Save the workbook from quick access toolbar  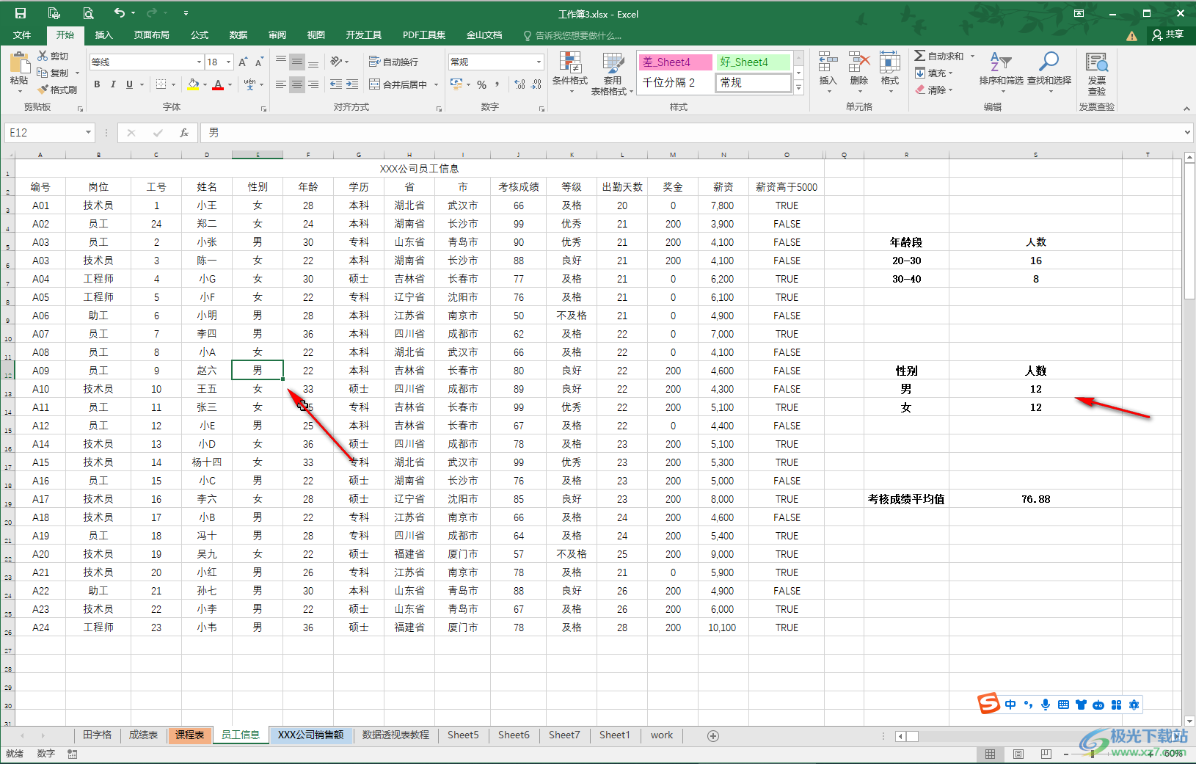21,13
